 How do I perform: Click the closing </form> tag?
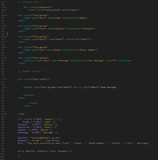pyautogui.click(x=33, y=103)
